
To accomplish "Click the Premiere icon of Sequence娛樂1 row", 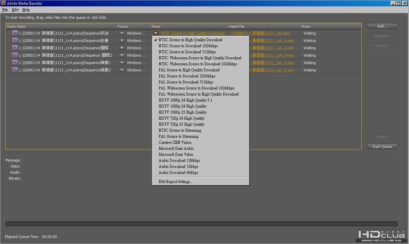I will tap(15, 62).
